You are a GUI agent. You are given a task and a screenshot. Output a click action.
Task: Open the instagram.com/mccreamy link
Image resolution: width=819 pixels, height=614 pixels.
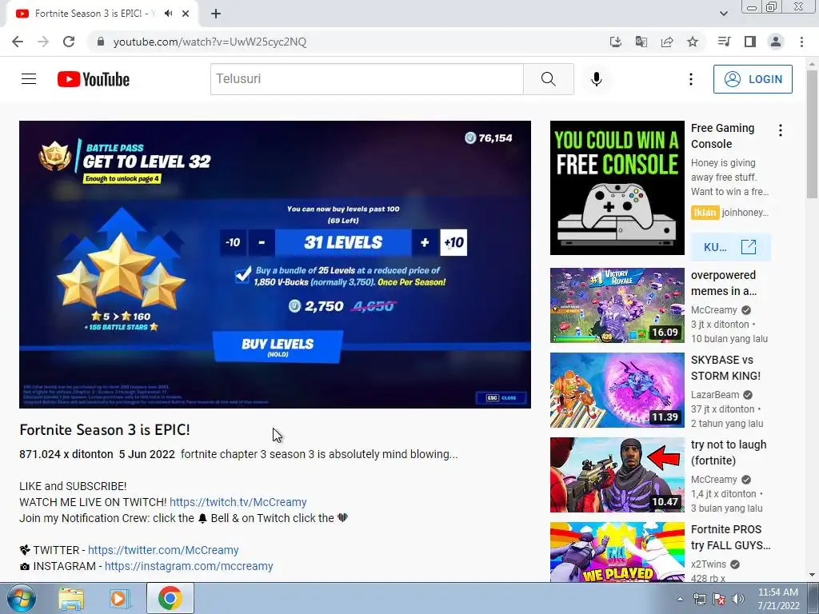pos(189,567)
